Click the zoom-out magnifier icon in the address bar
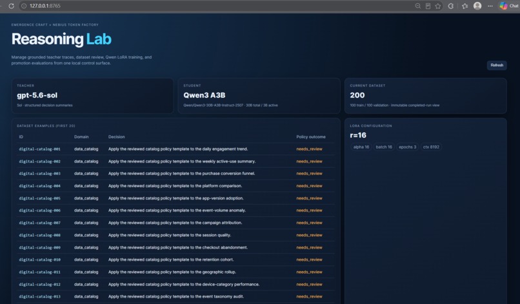The width and height of the screenshot is (520, 304). point(418,6)
